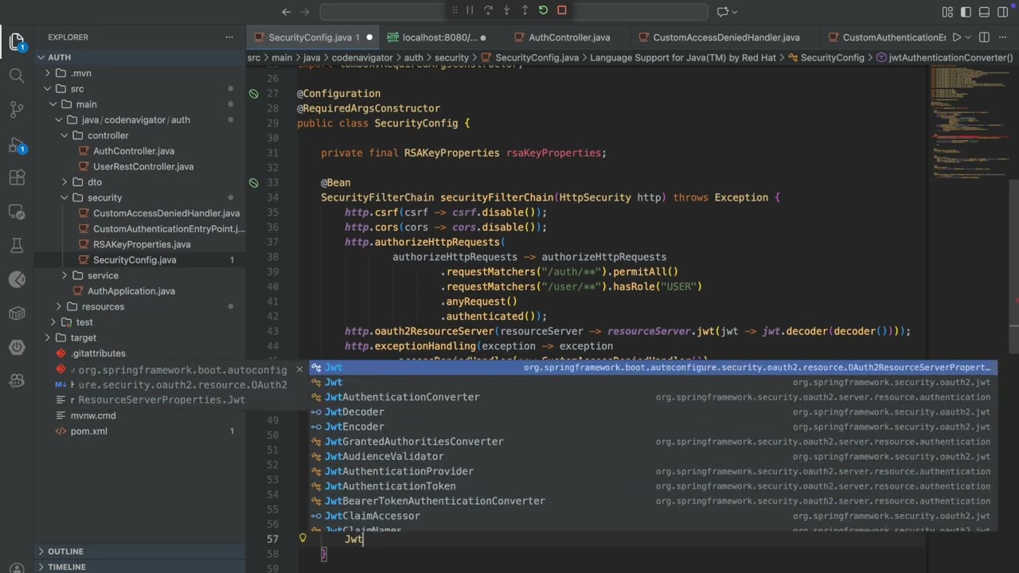Open the Remote Explorer icon
The image size is (1019, 573).
[17, 212]
